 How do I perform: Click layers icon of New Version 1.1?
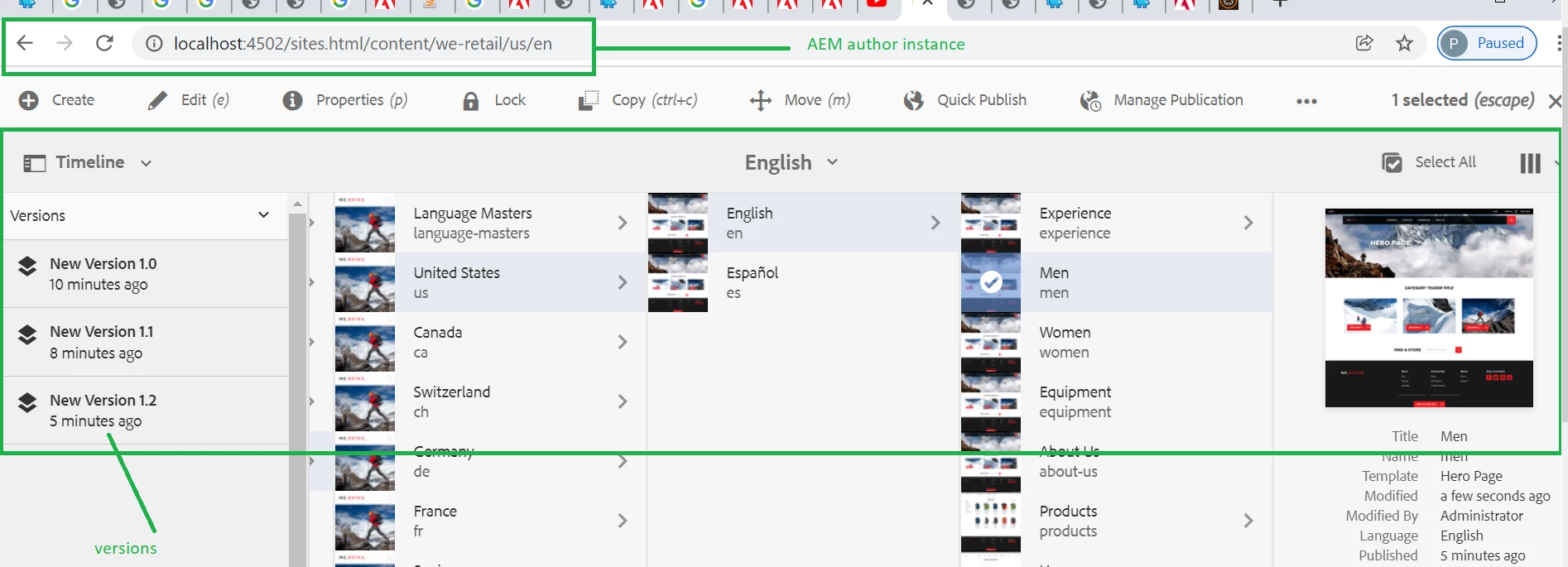(x=27, y=334)
